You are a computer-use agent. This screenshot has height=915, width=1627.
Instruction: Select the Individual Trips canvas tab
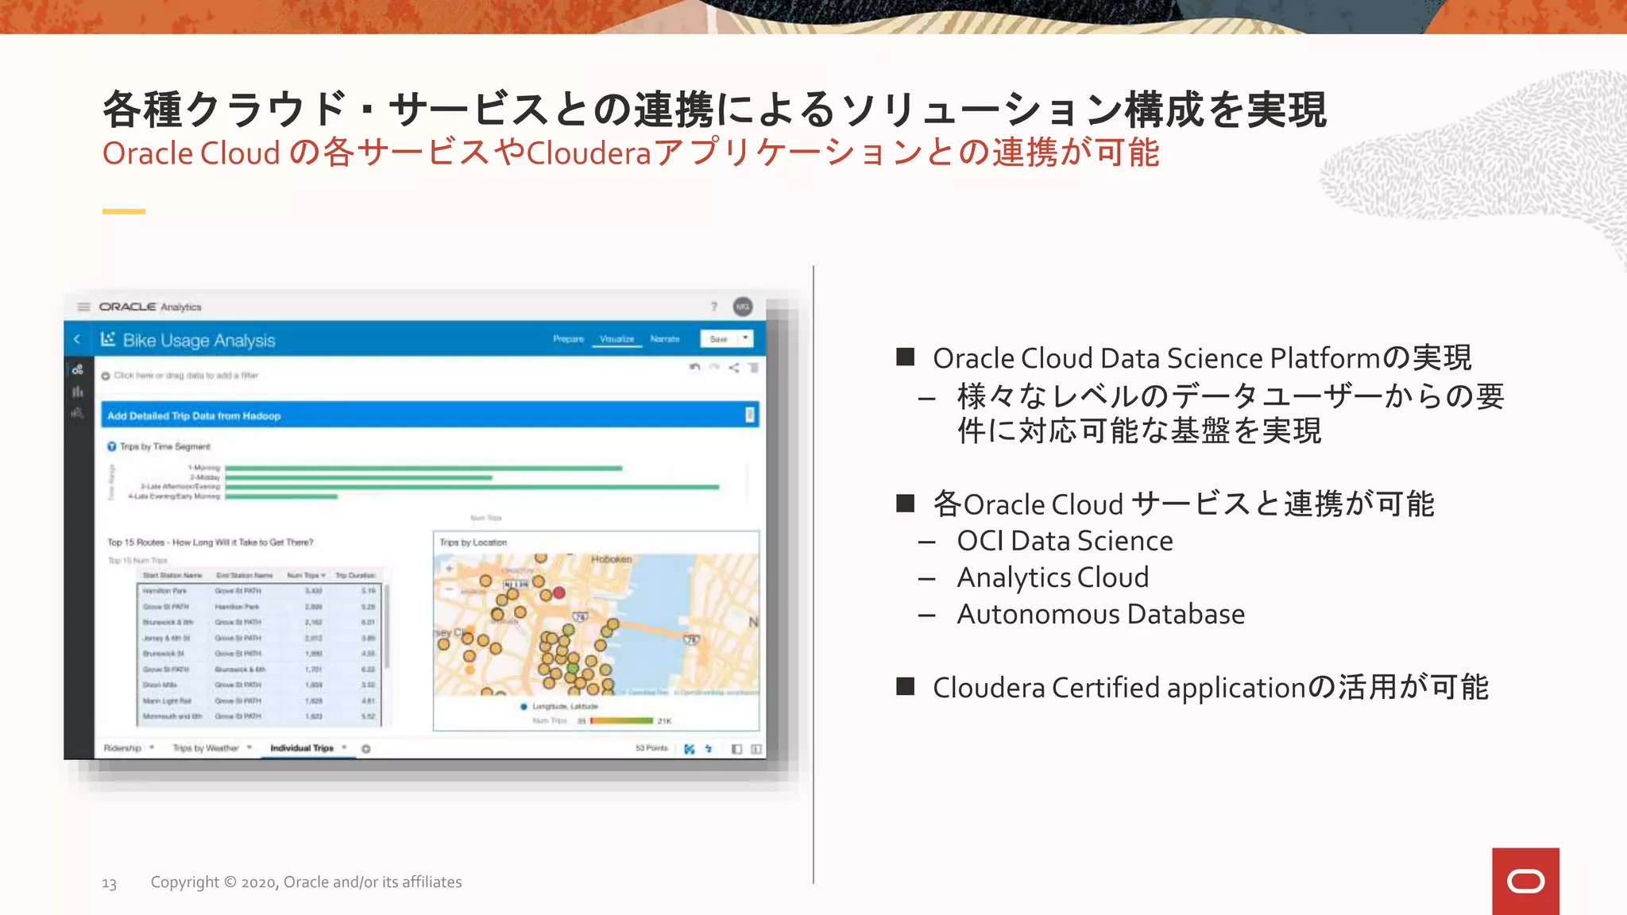coord(302,747)
